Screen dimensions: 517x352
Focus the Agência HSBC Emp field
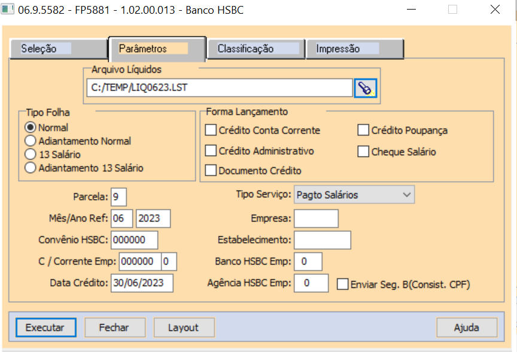[x=311, y=283]
